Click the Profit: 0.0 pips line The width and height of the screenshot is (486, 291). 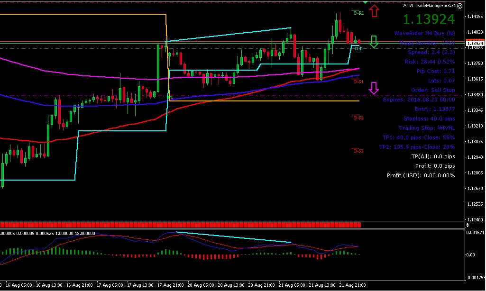[x=435, y=166]
